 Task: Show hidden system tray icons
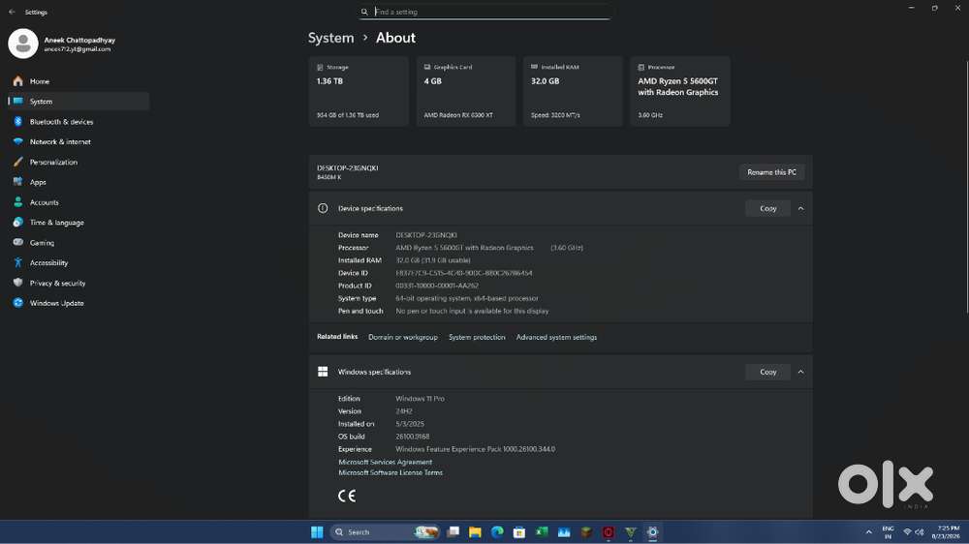[869, 532]
